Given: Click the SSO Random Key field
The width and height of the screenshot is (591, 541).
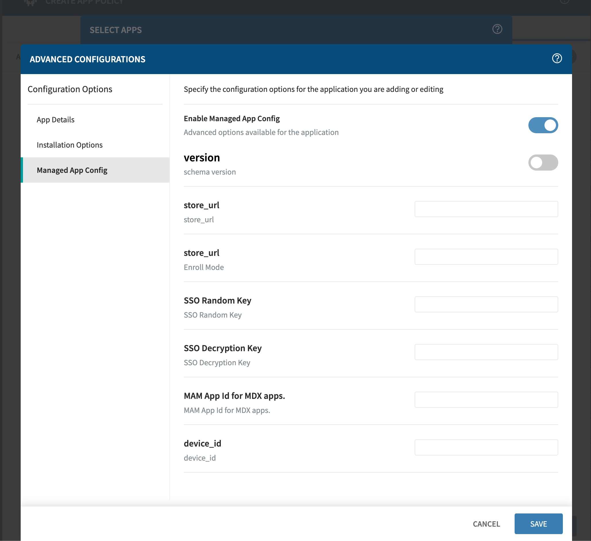Looking at the screenshot, I should pos(486,304).
